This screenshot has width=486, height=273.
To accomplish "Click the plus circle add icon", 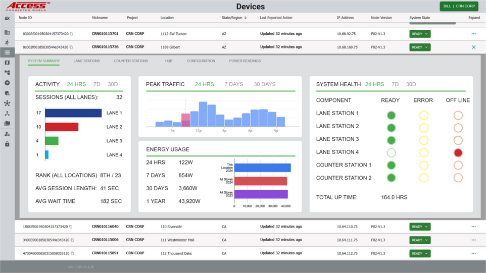I will (x=7, y=83).
